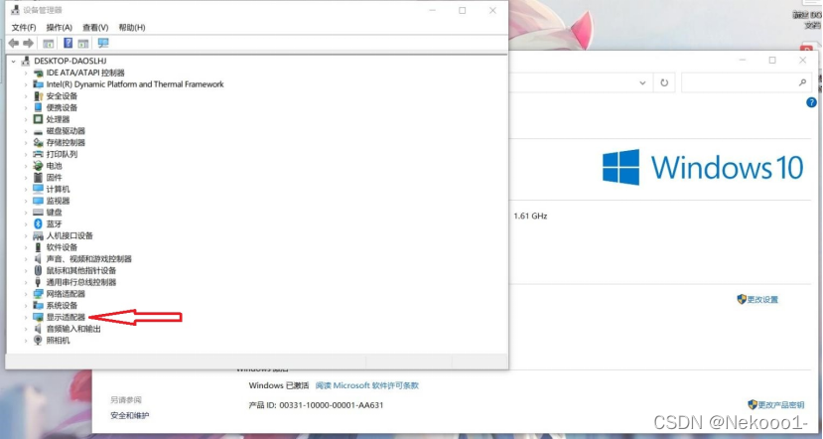Screen dimensions: 823x439
Task: Click the 产品 ID: 00331-10000-00001-AA631 text
Action: [316, 405]
